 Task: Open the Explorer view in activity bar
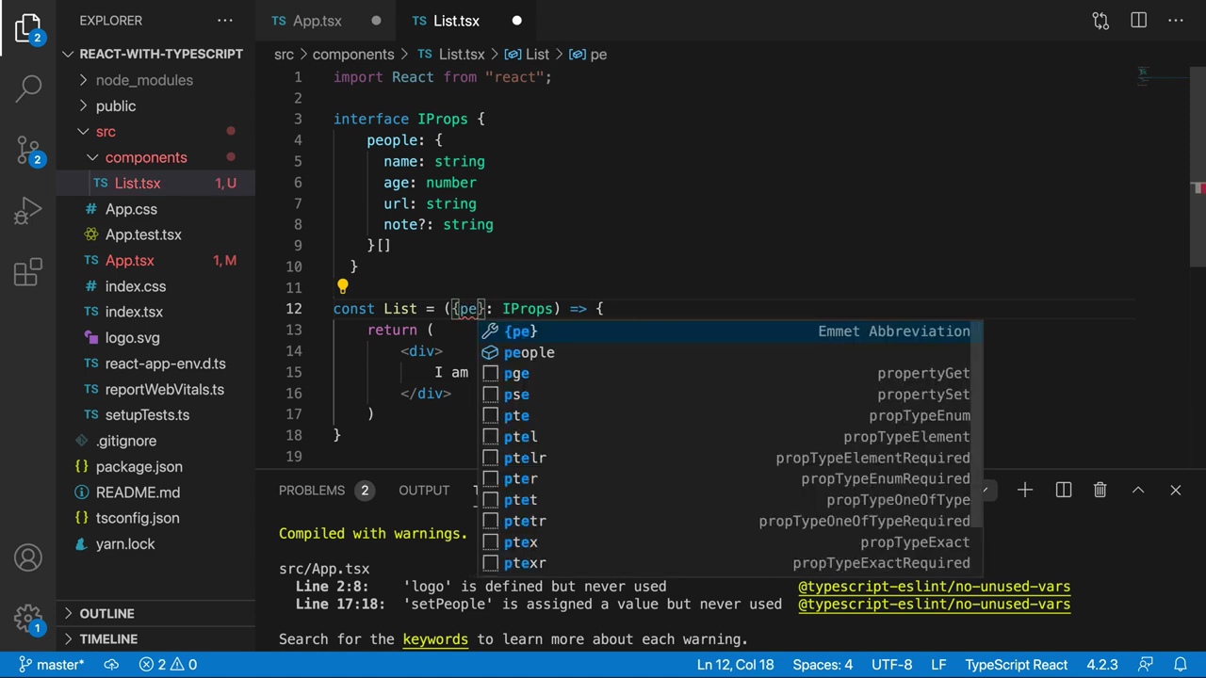click(x=28, y=28)
